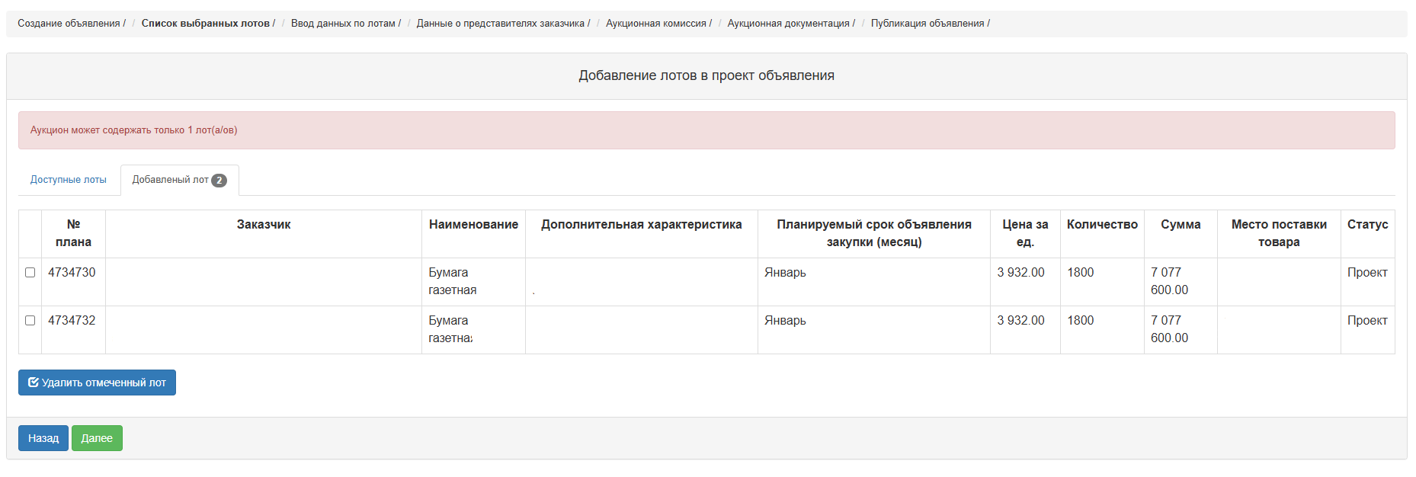1416x477 pixels.
Task: Open Аукционная документация breadcrumb
Action: pyautogui.click(x=788, y=24)
